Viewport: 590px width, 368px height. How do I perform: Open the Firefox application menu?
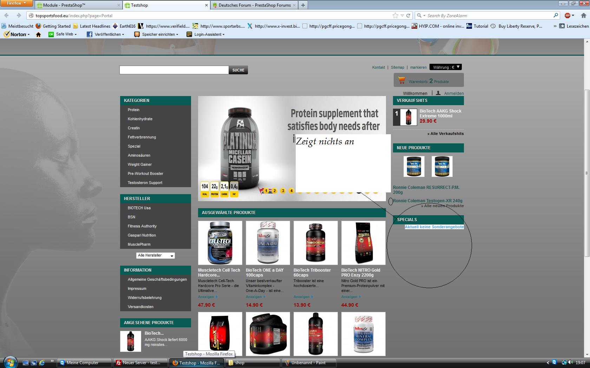click(17, 3)
